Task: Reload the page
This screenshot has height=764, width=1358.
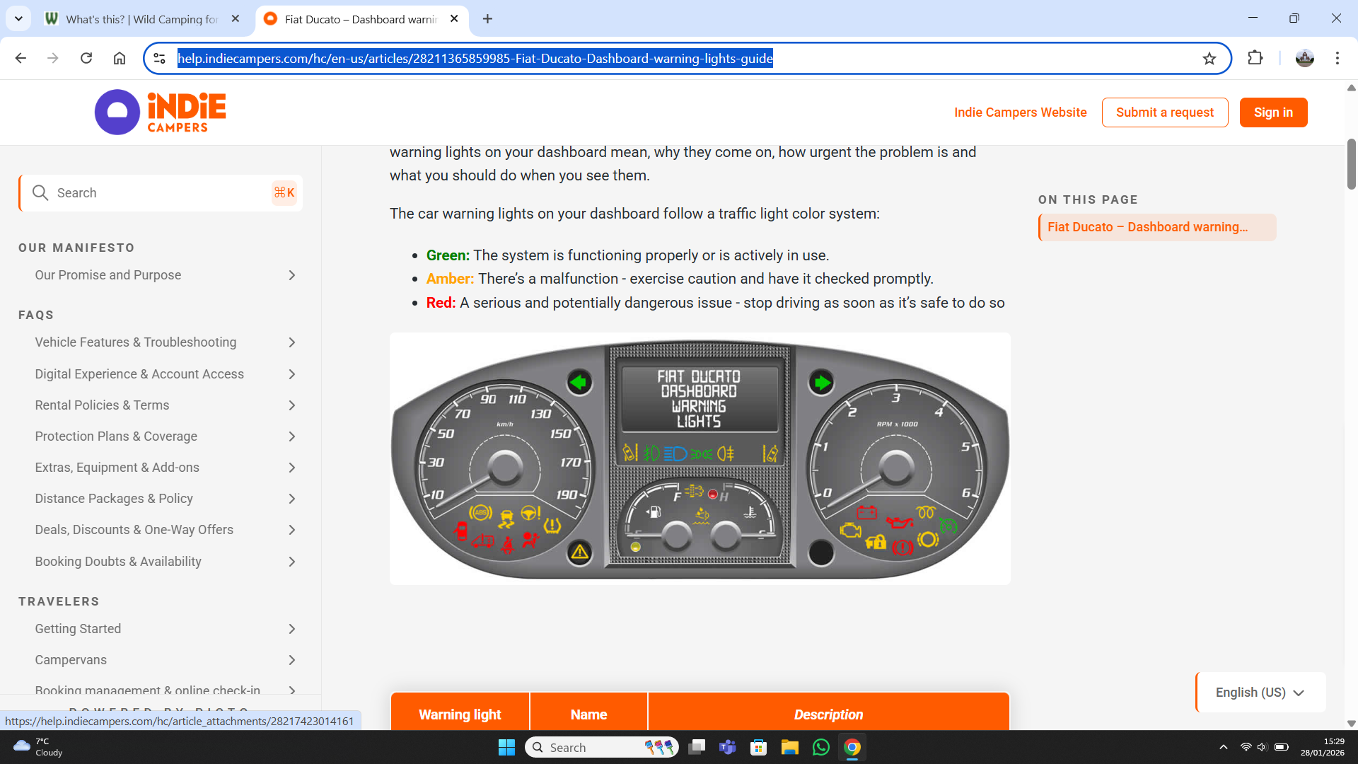Action: coord(86,58)
